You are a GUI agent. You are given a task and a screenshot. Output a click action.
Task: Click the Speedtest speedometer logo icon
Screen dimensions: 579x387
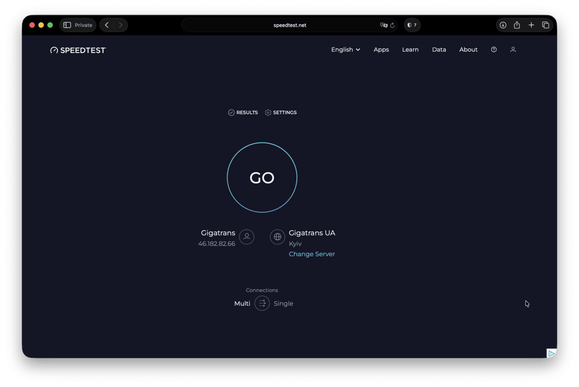tap(54, 50)
